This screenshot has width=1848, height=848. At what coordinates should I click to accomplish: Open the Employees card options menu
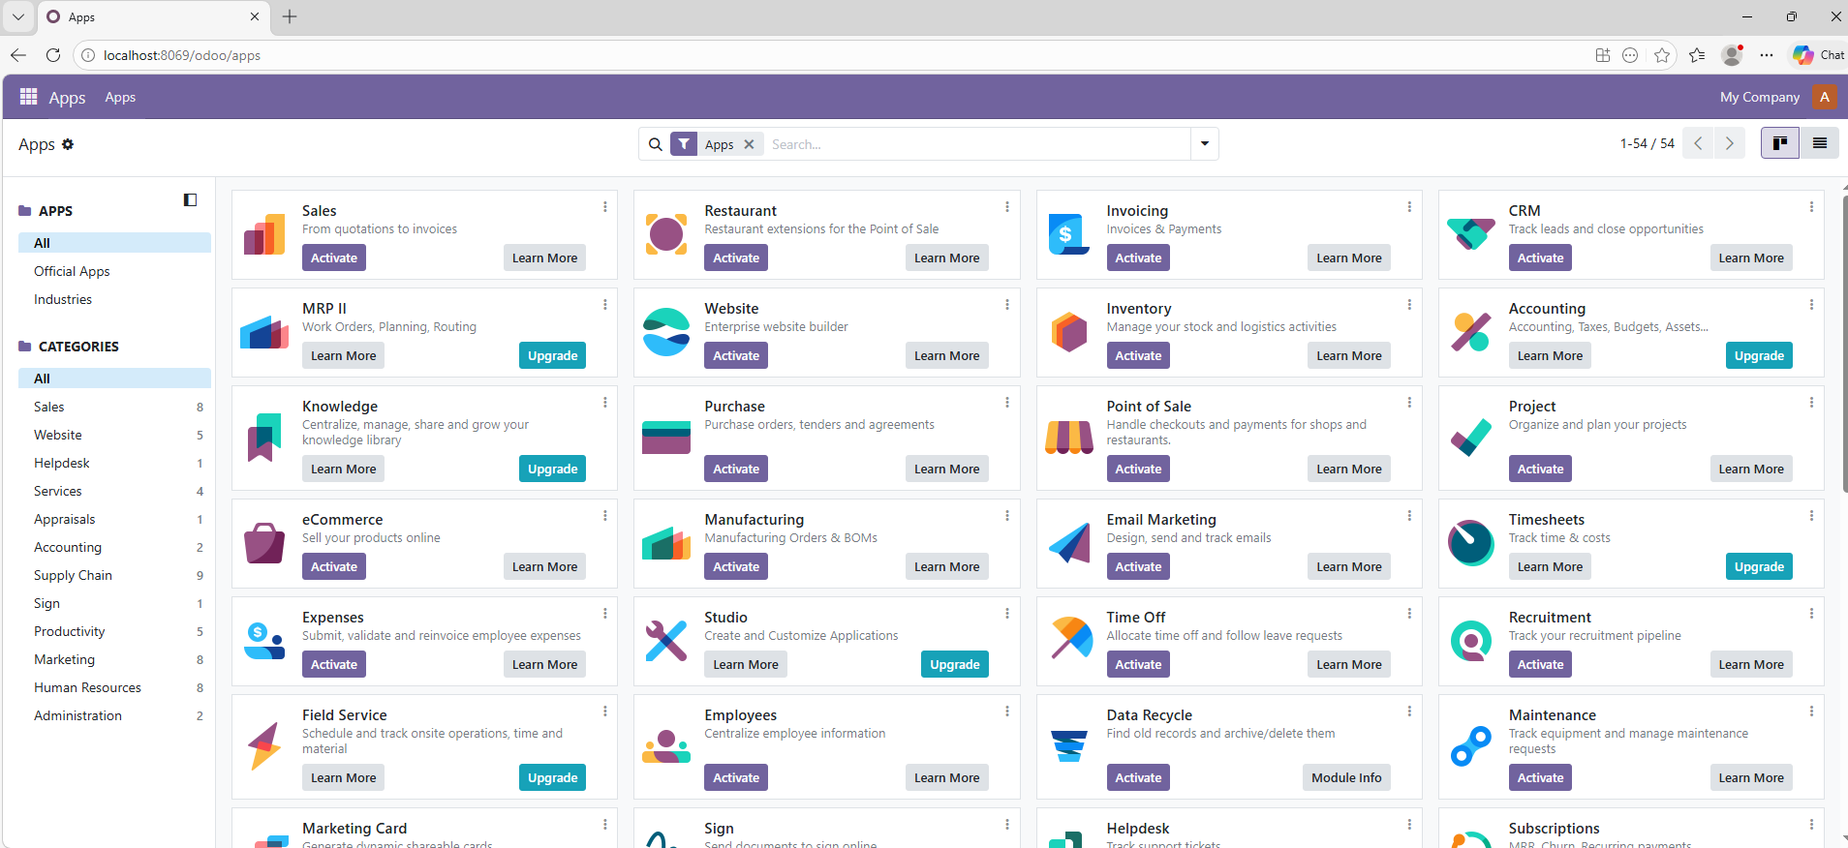(x=1007, y=712)
